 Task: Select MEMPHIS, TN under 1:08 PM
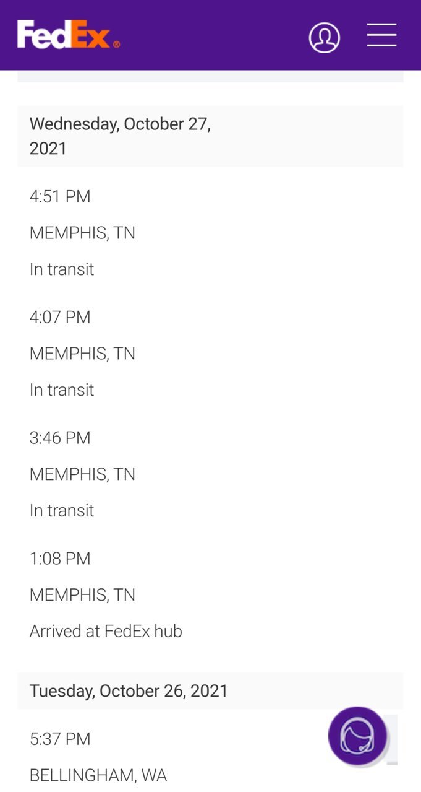[x=82, y=595]
